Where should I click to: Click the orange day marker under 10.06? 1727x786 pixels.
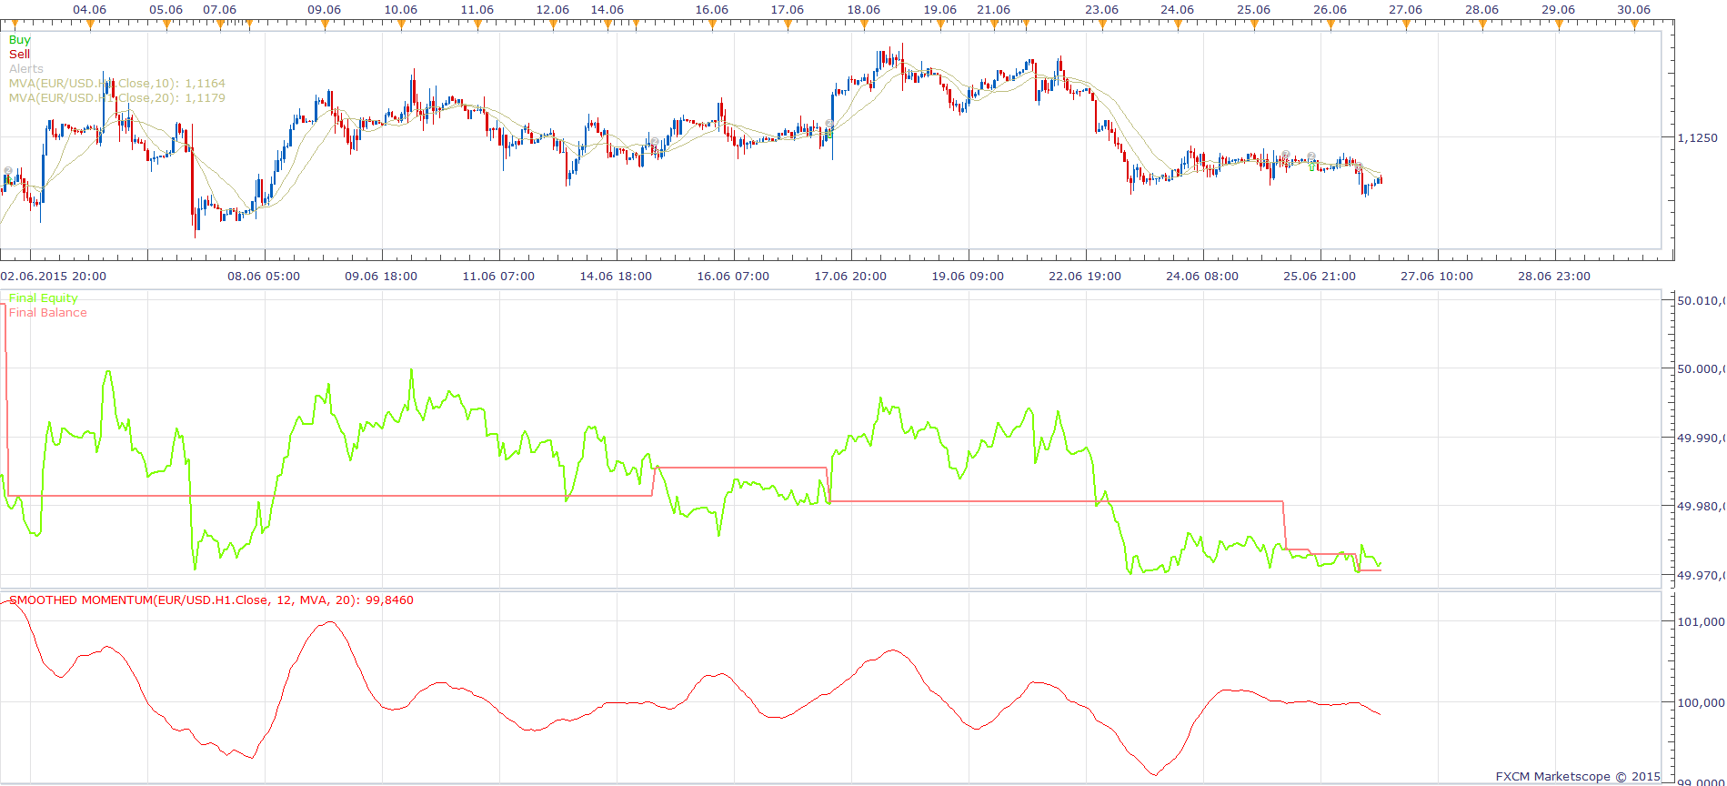click(x=401, y=25)
